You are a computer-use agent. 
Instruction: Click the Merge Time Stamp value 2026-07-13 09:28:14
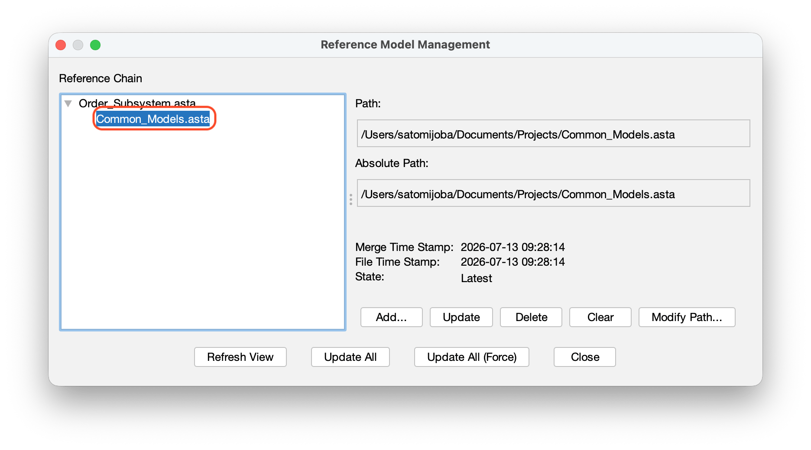tap(513, 247)
